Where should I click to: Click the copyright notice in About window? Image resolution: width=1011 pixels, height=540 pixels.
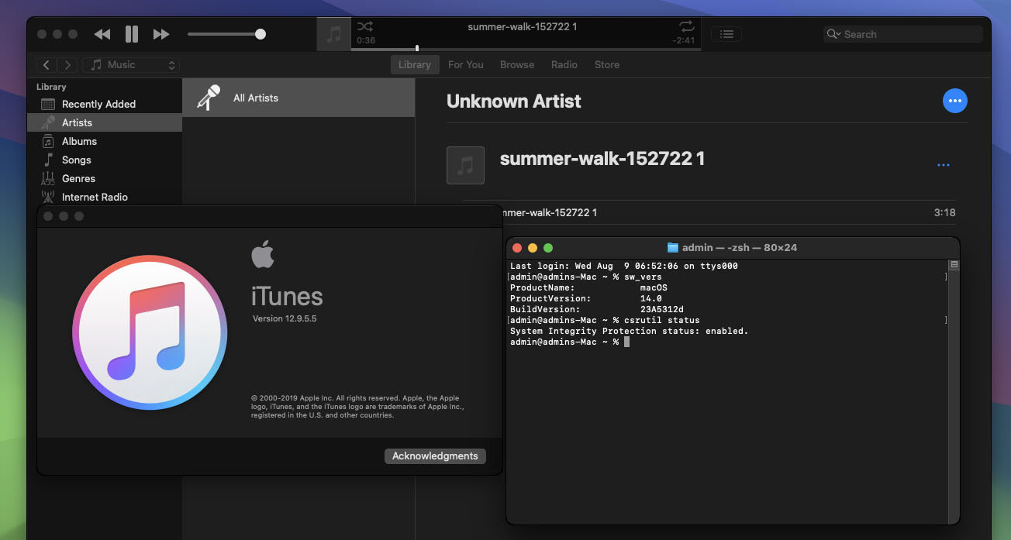click(357, 406)
